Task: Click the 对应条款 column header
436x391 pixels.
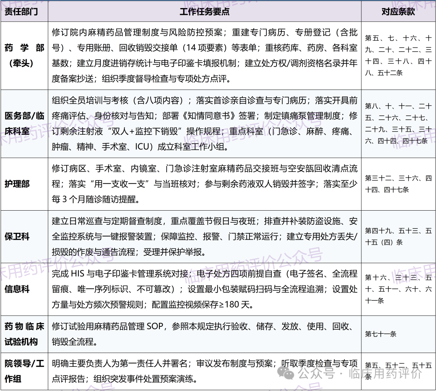Action: [398, 11]
